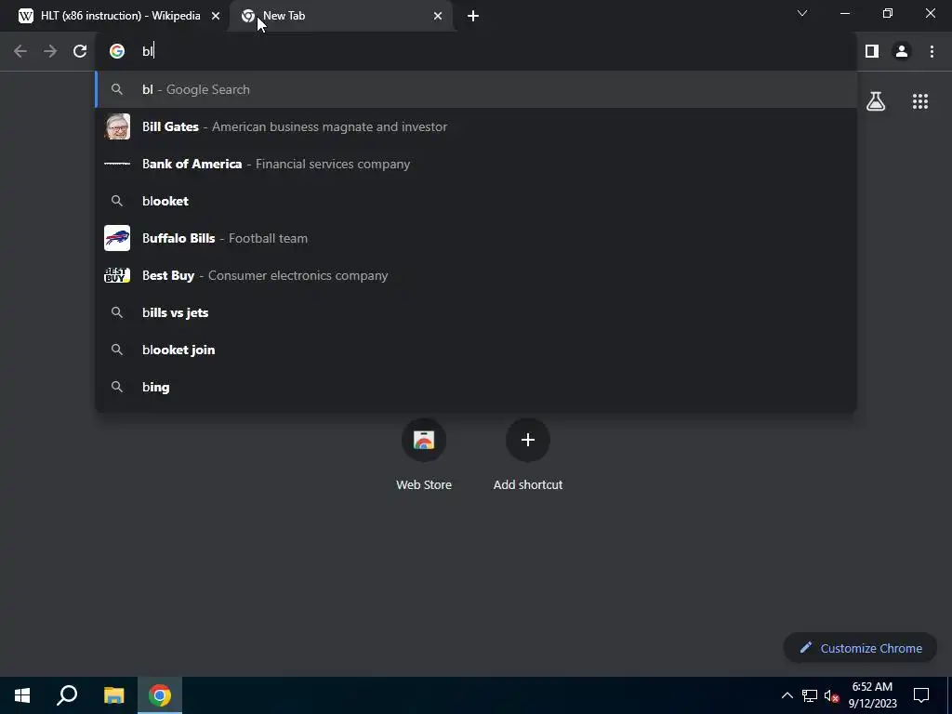The image size is (952, 714).
Task: Open File Explorer from the taskbar
Action: click(113, 695)
